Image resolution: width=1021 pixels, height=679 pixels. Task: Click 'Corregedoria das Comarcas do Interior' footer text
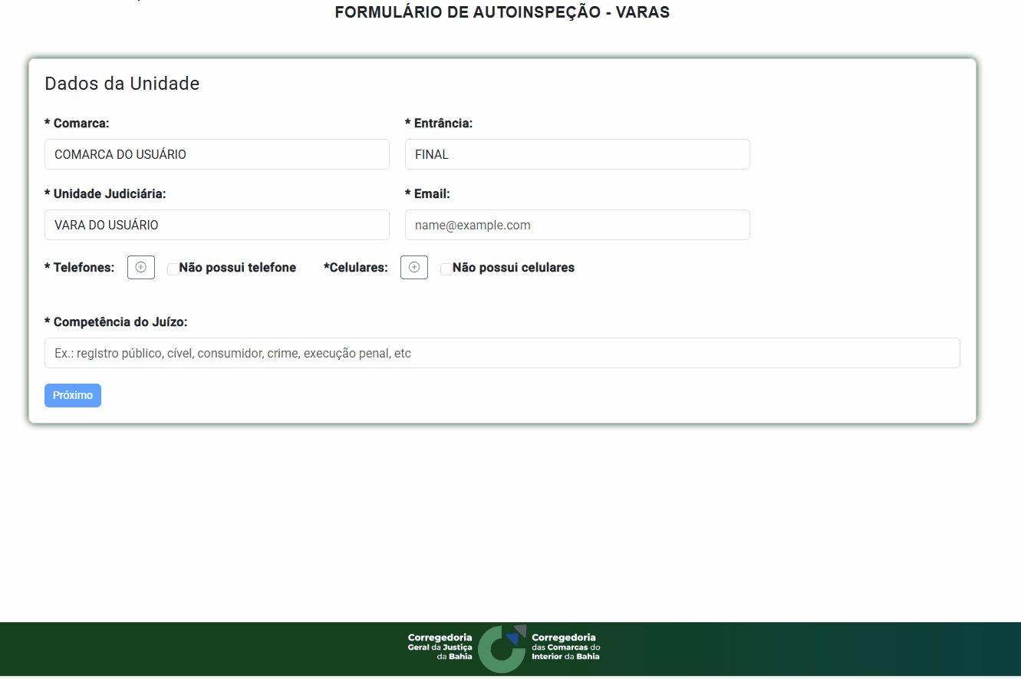[565, 647]
